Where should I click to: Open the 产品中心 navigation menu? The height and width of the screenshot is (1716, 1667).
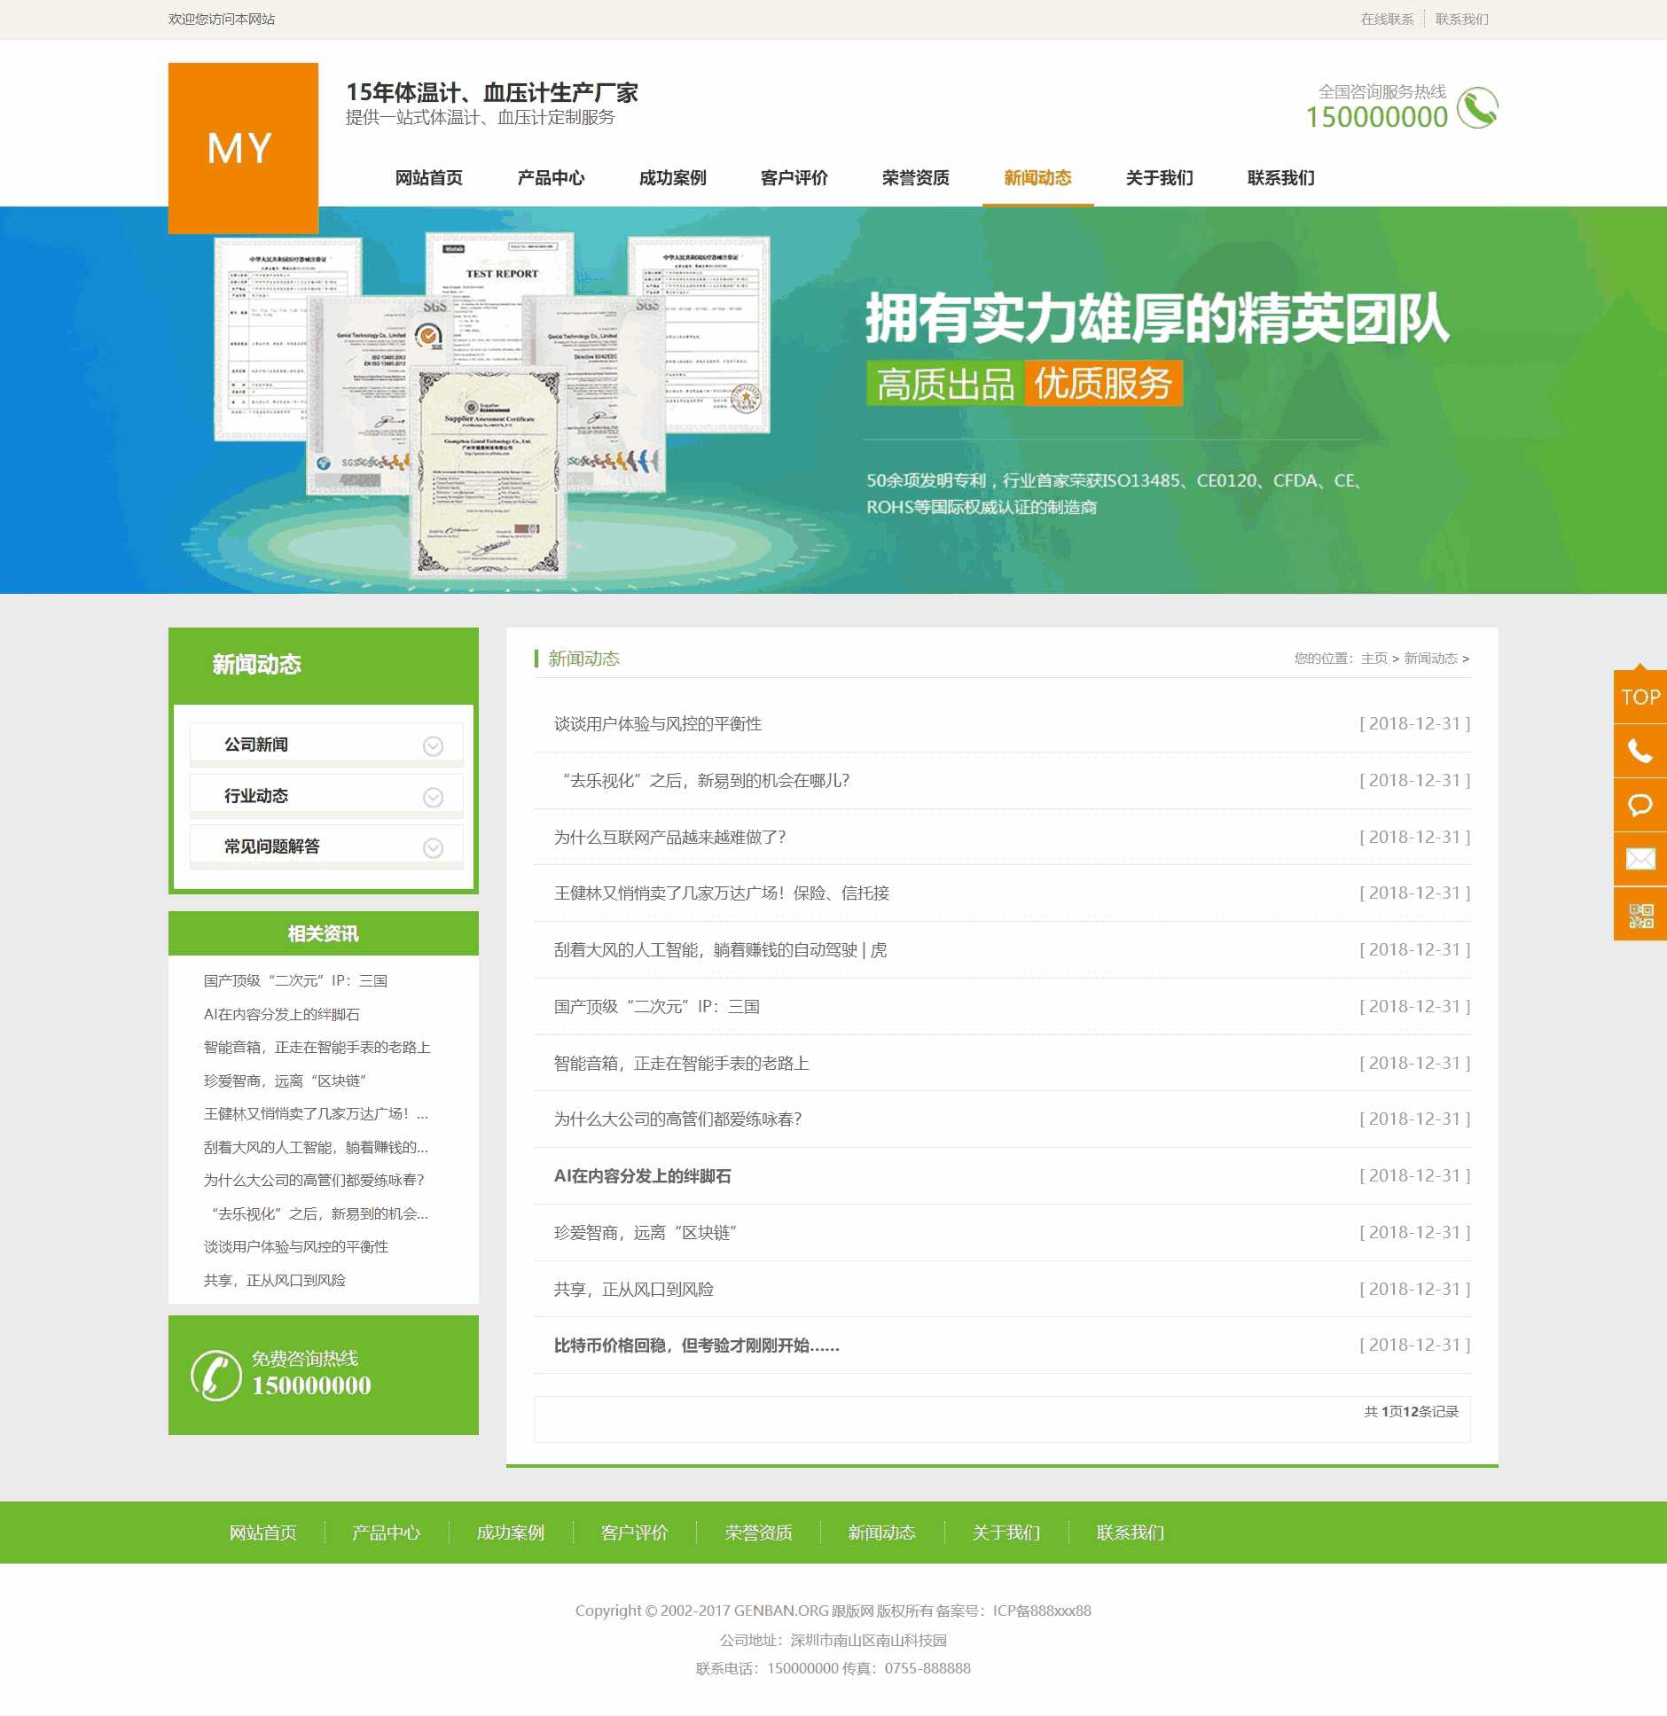[550, 178]
